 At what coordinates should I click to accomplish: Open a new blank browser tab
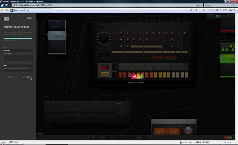(x=54, y=10)
